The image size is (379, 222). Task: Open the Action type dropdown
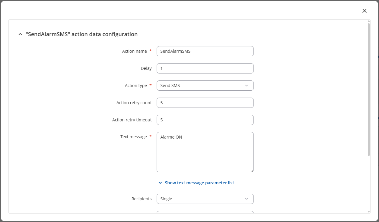point(205,86)
